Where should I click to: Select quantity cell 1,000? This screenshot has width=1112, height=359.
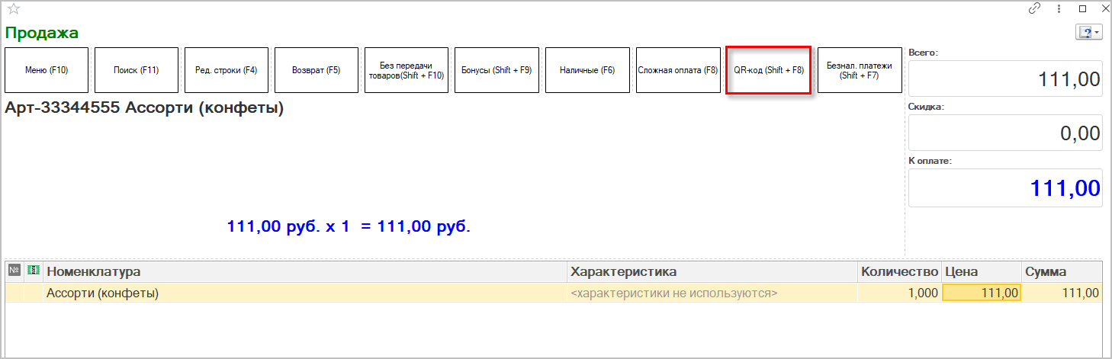pyautogui.click(x=900, y=293)
